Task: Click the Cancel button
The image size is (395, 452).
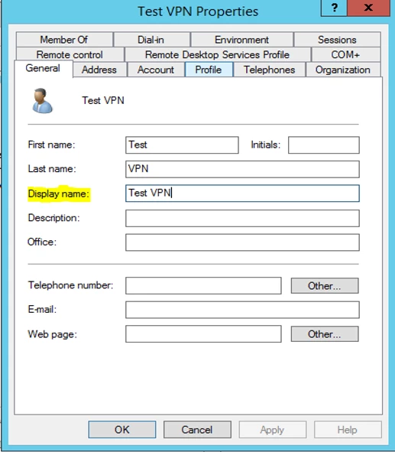Action: [197, 430]
